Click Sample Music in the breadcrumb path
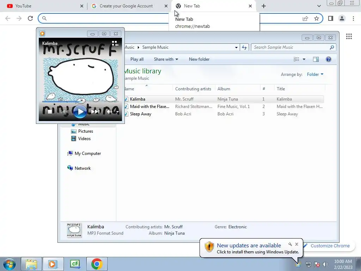The width and height of the screenshot is (361, 271). click(x=155, y=47)
